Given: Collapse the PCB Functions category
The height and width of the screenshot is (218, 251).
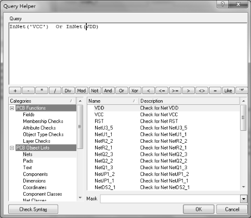Looking at the screenshot, I should 12,108.
